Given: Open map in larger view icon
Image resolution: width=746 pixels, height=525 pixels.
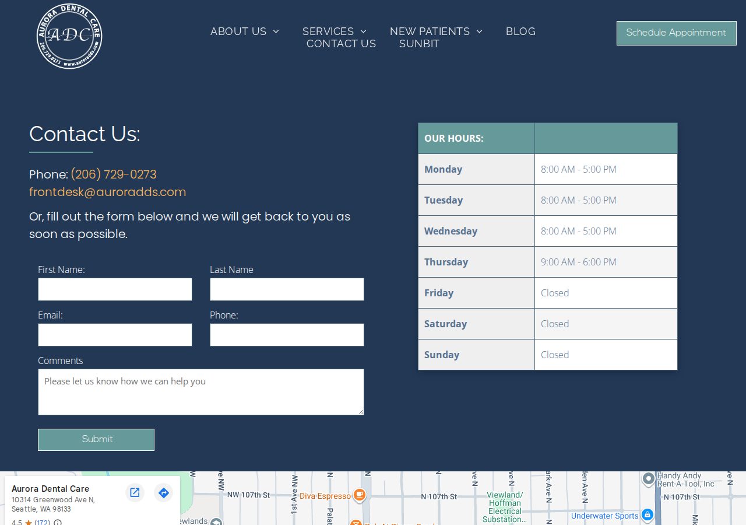Looking at the screenshot, I should pyautogui.click(x=135, y=492).
